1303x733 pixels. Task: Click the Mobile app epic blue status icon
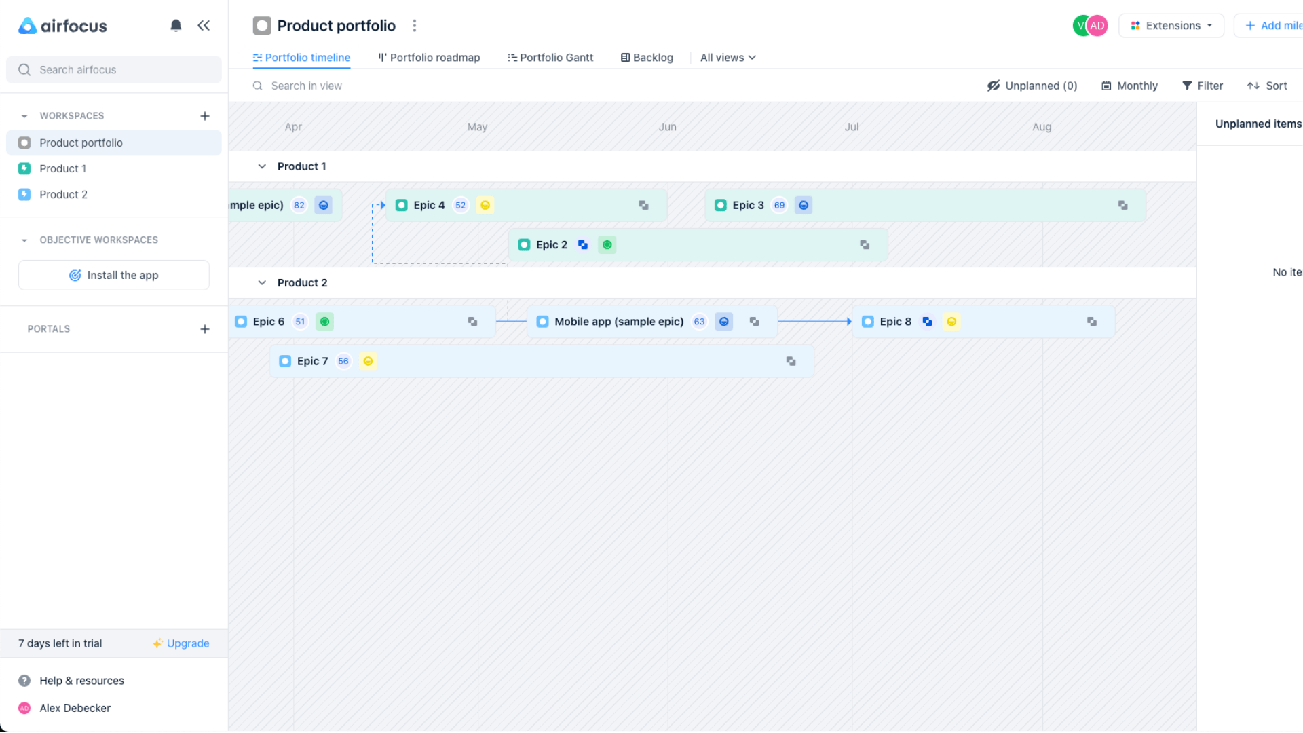pos(724,322)
